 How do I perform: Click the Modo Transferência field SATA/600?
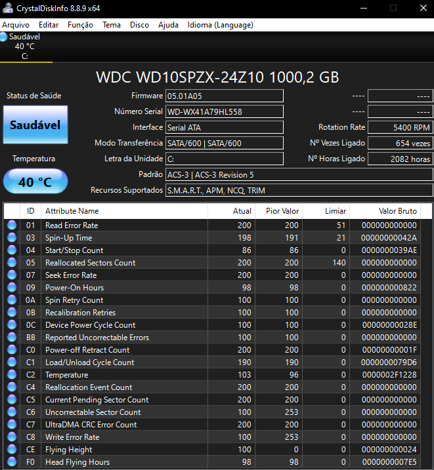click(x=225, y=144)
